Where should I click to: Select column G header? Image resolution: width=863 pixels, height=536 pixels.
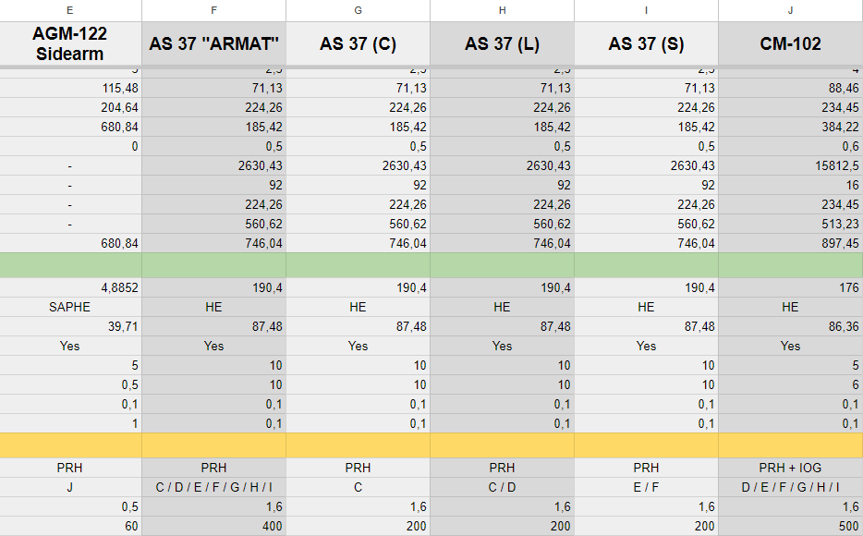click(358, 10)
